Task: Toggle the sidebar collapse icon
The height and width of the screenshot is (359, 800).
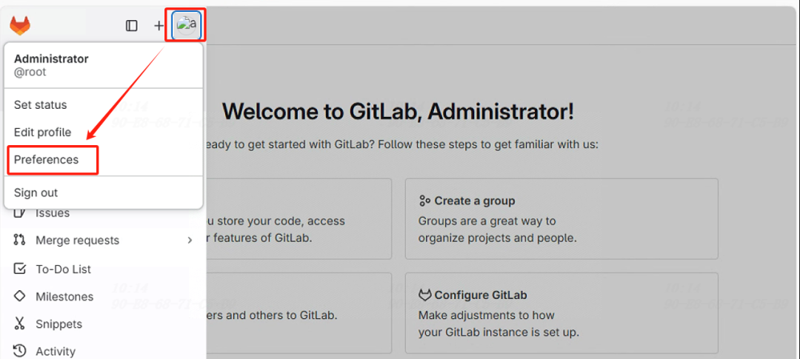Action: pyautogui.click(x=132, y=26)
